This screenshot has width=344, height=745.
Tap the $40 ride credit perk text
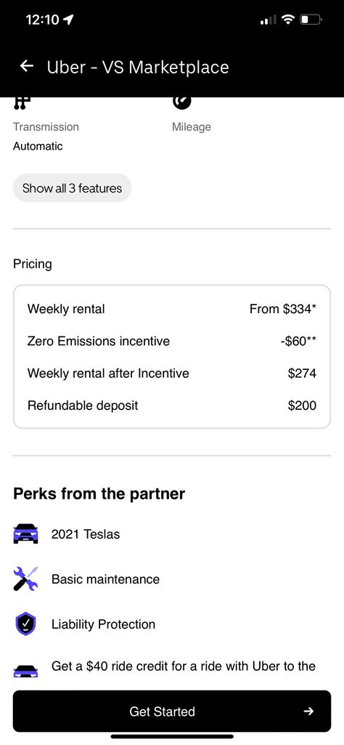183,666
